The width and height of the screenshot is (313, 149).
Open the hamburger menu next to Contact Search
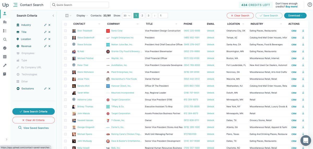15,5
